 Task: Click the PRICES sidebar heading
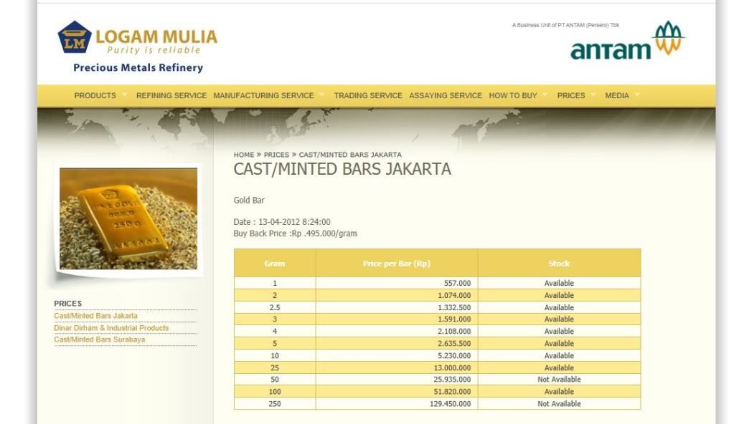click(x=68, y=304)
